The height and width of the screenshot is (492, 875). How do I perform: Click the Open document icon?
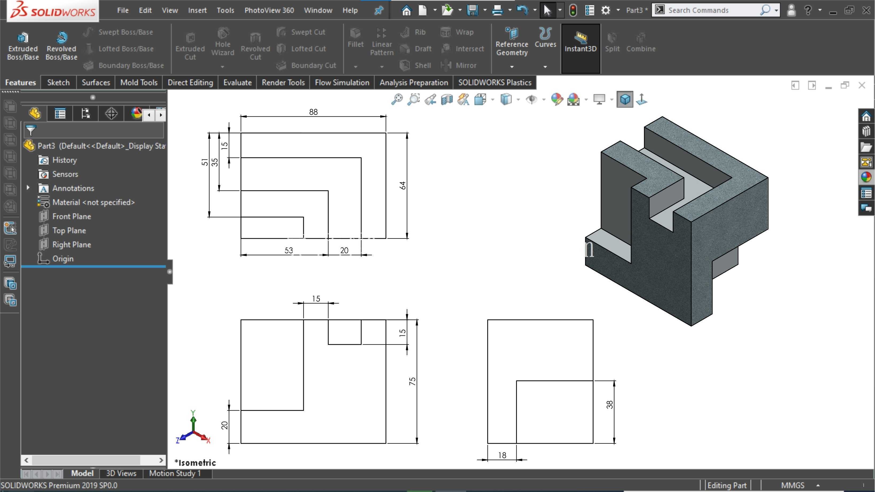pos(447,10)
